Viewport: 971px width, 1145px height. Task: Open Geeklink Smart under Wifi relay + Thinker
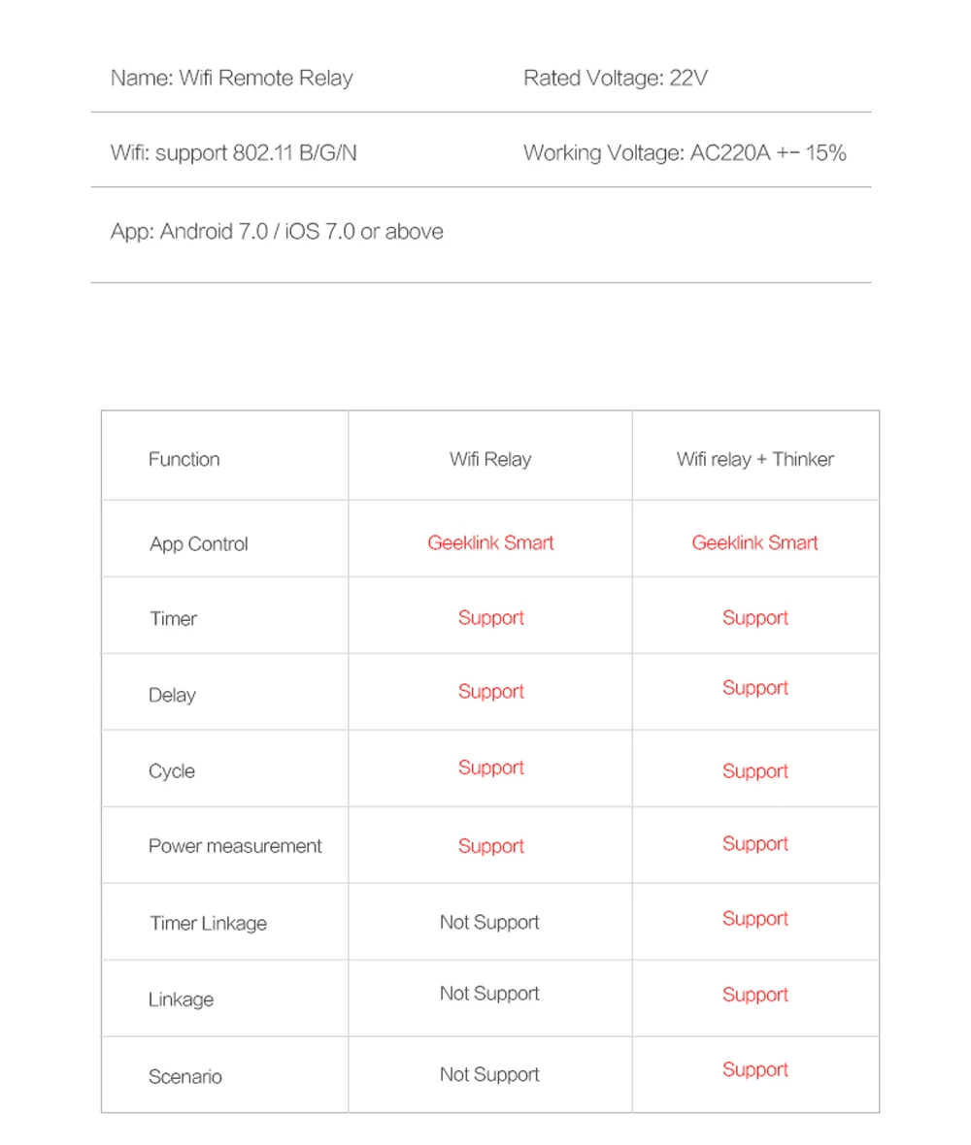pos(754,542)
